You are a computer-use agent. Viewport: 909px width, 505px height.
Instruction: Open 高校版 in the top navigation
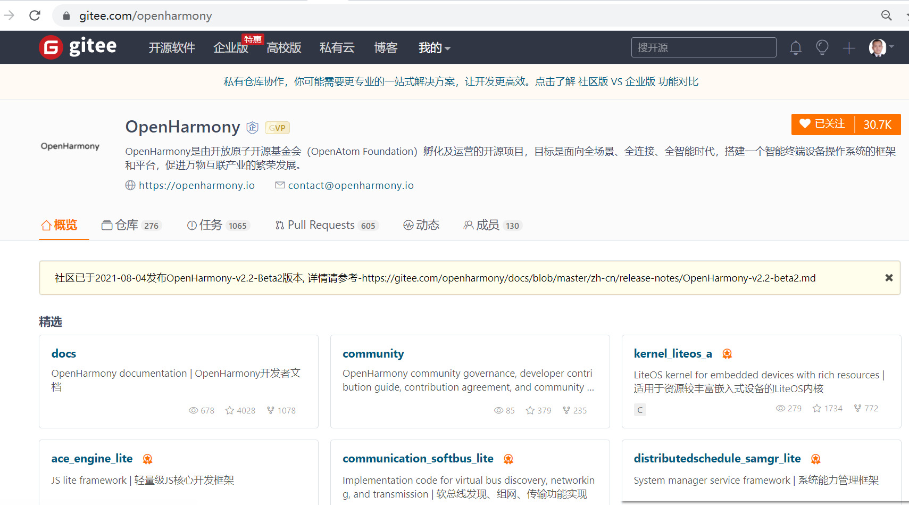tap(284, 48)
